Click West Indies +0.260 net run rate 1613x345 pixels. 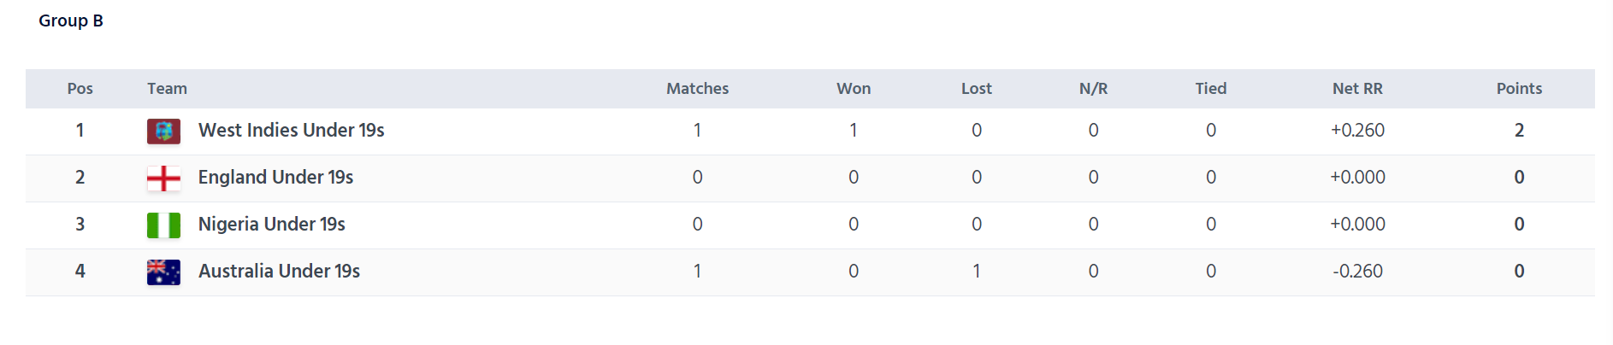coord(1357,130)
